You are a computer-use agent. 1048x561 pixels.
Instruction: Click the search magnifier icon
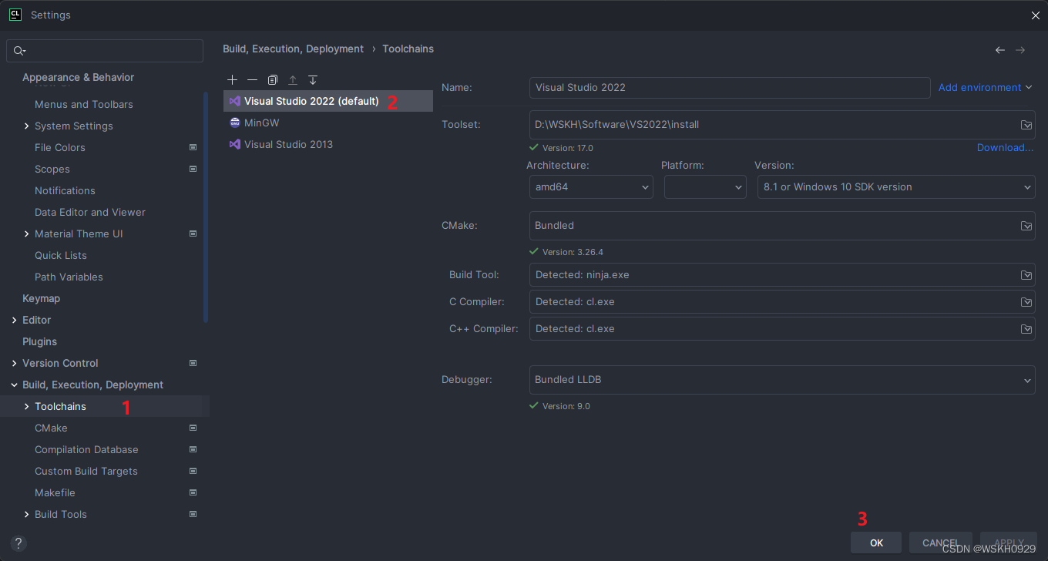19,51
